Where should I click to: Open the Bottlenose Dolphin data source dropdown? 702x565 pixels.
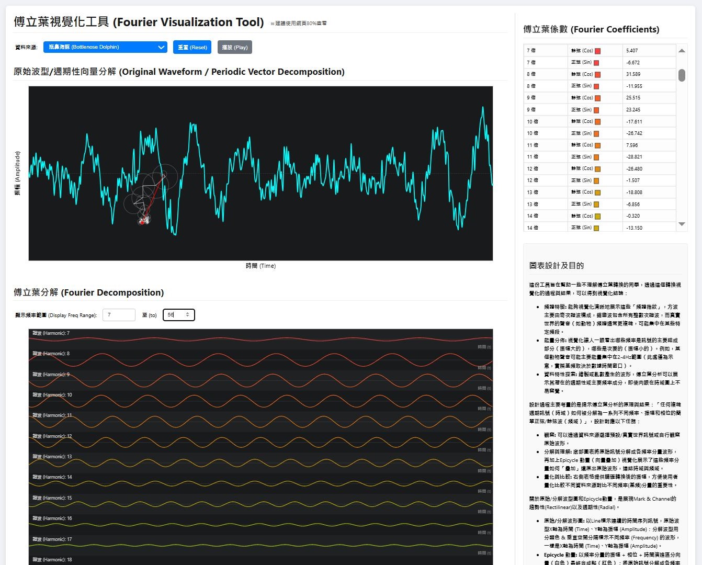coord(105,47)
